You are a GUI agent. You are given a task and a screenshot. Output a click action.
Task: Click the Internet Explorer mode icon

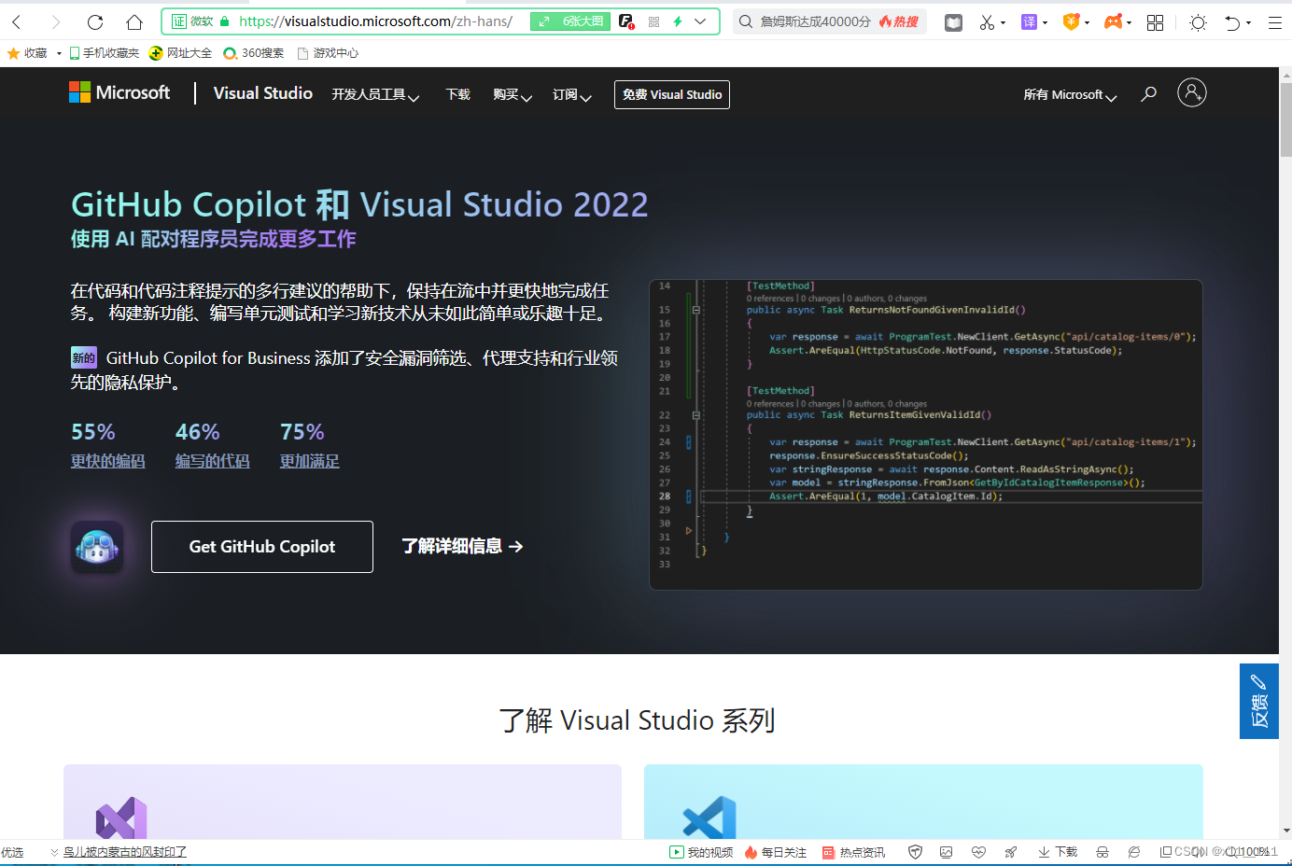pos(1134,852)
